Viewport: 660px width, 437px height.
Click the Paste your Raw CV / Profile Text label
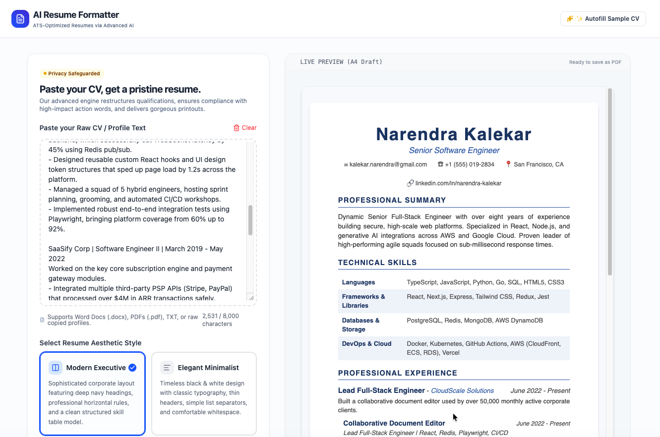tap(93, 128)
